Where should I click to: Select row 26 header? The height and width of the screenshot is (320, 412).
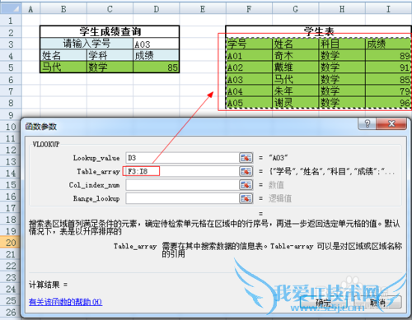(11, 312)
